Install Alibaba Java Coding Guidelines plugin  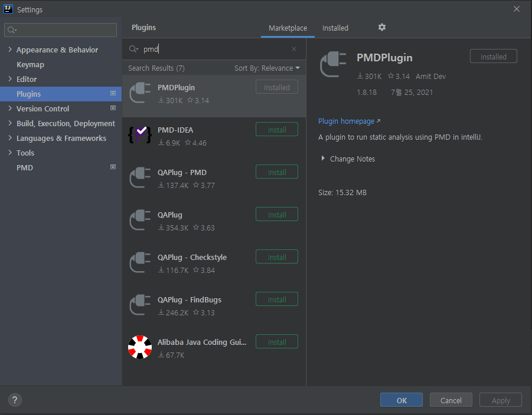coord(277,342)
